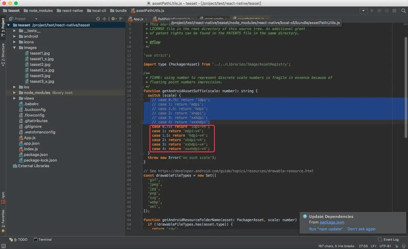Click local-cli in the breadcrumb bar

(x=96, y=11)
